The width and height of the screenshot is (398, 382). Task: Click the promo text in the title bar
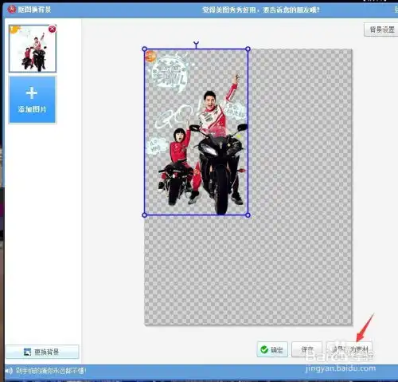point(261,10)
